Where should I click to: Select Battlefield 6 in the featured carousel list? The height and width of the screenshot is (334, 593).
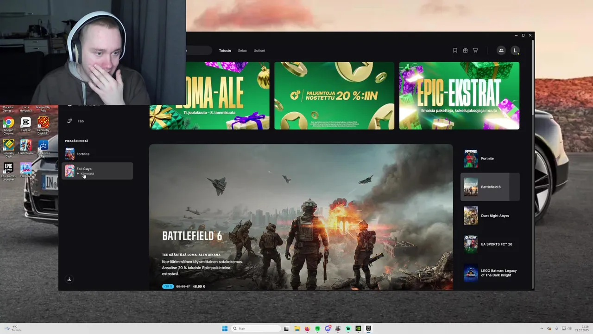tap(490, 187)
